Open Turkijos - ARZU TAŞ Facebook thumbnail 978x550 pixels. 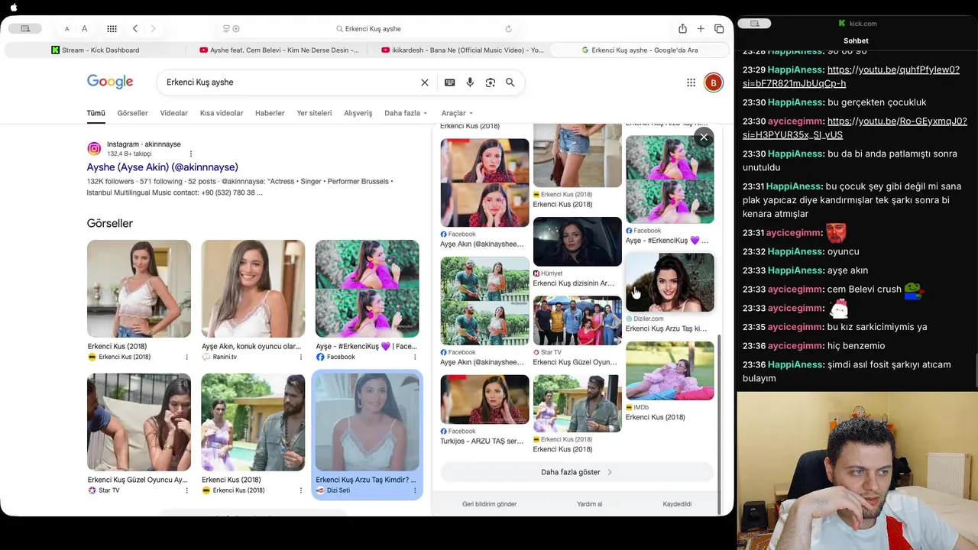(484, 400)
